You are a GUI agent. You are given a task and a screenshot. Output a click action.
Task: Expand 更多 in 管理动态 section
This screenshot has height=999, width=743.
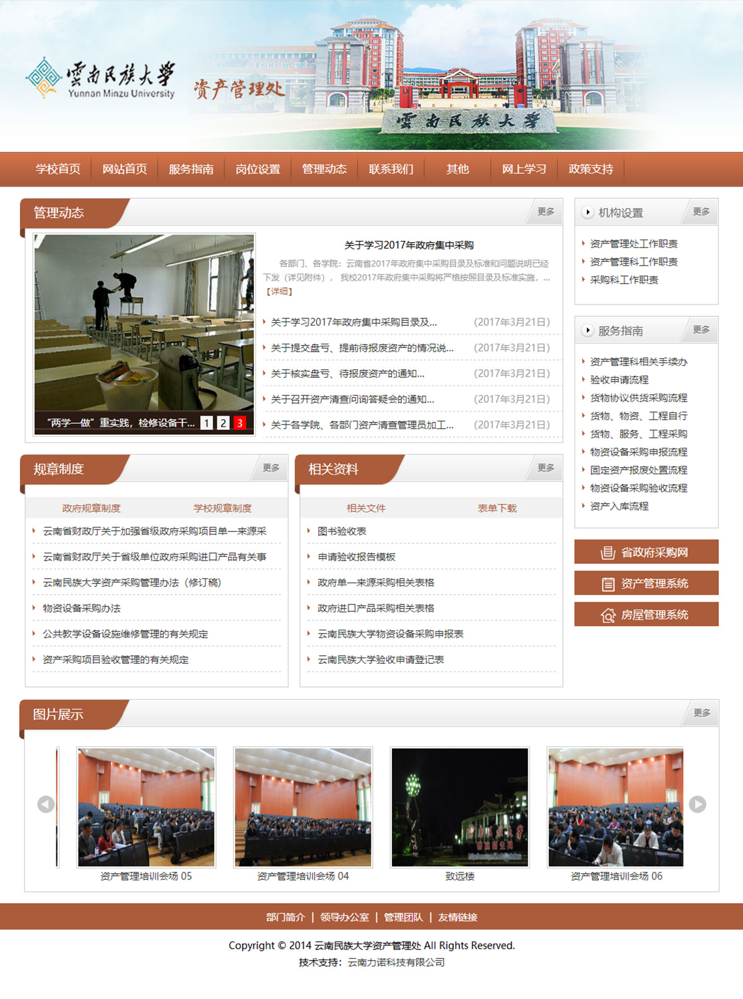point(545,212)
